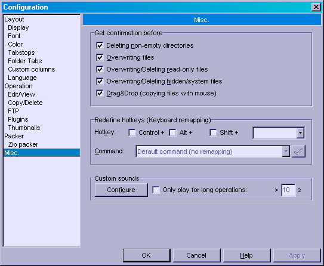
Task: Open the Plugins configuration page
Action: (x=18, y=119)
